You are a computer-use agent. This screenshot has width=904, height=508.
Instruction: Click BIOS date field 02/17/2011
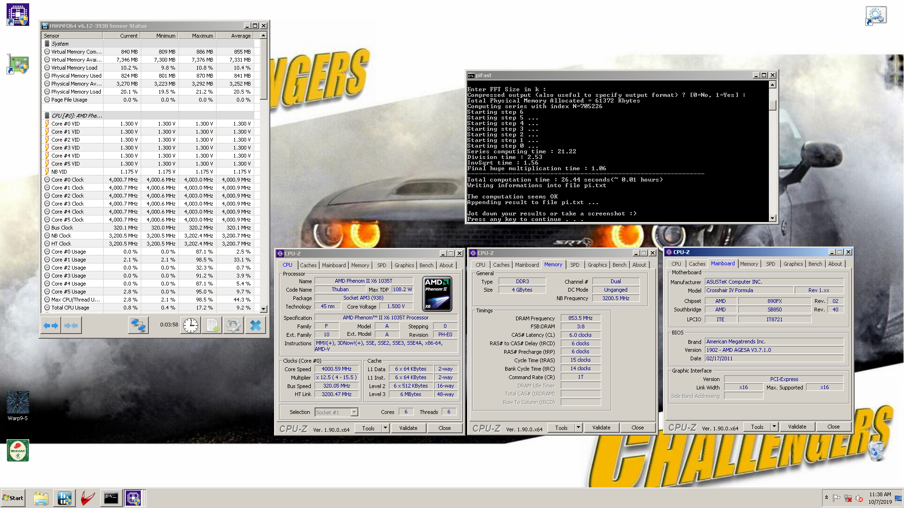(774, 358)
